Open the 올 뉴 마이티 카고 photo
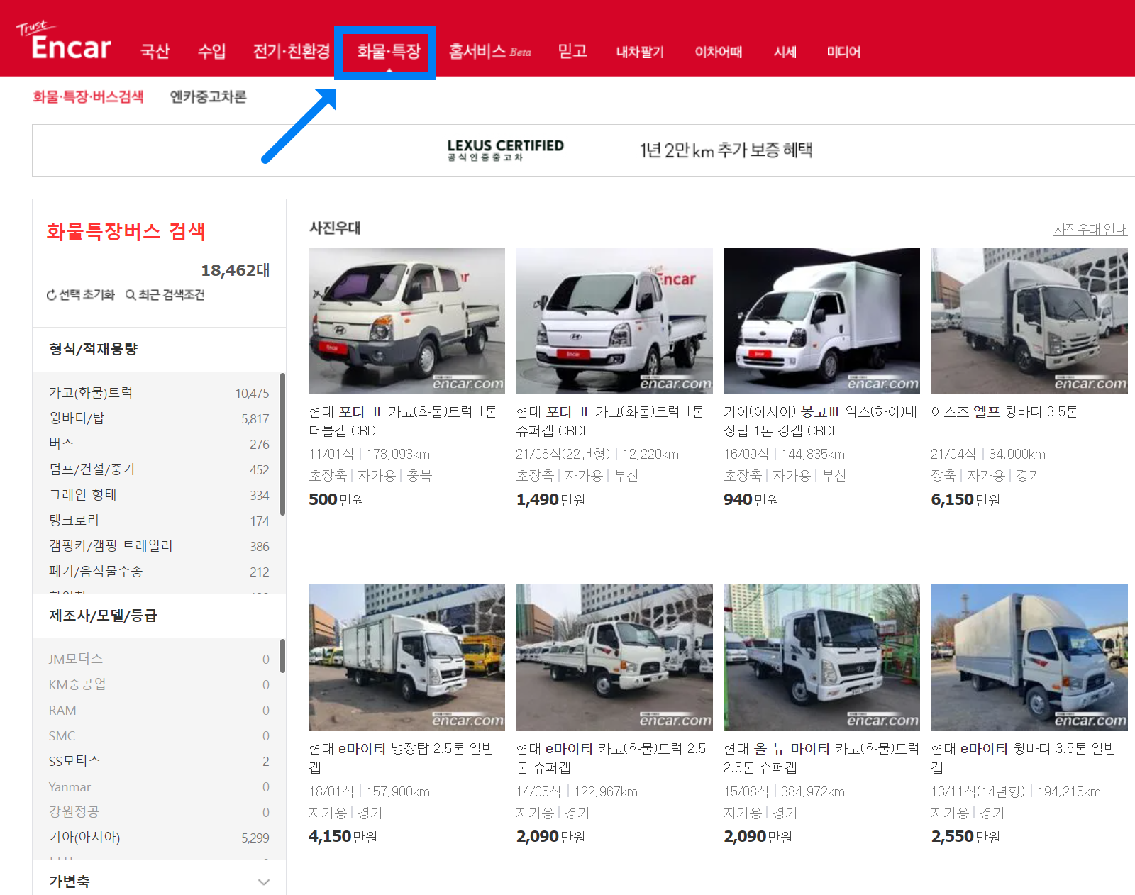The height and width of the screenshot is (895, 1135). (821, 657)
